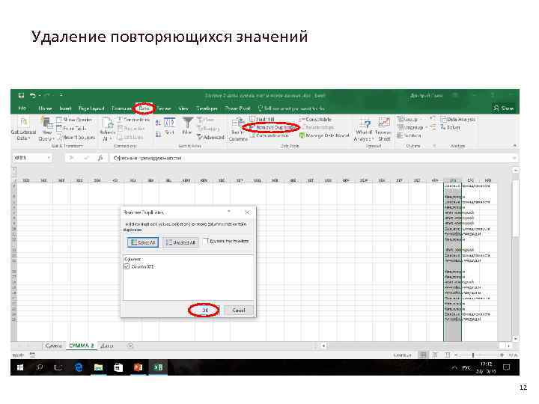The height and width of the screenshot is (404, 539).
Task: Click Data Analysis in the Analyze group
Action: 458,119
